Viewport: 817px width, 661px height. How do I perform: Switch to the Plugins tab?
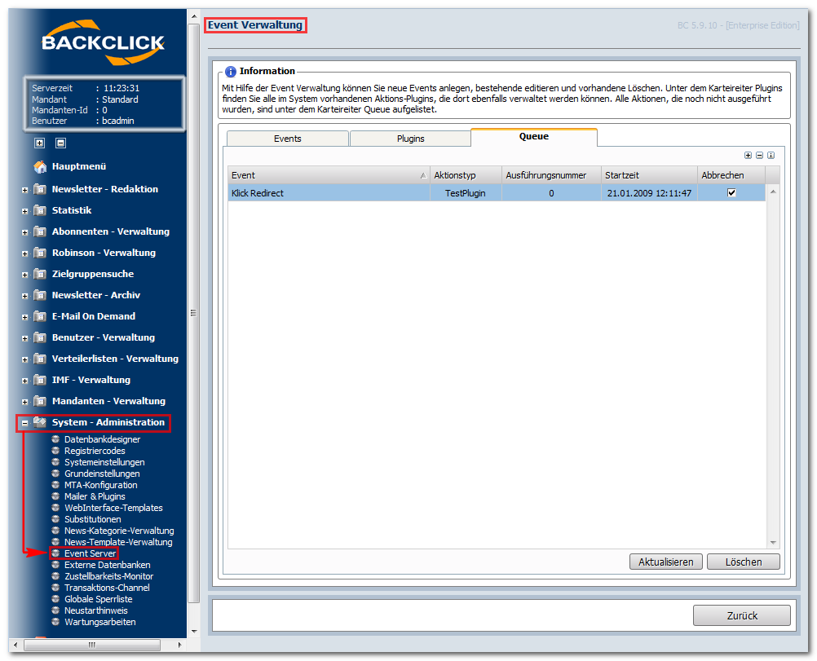411,139
